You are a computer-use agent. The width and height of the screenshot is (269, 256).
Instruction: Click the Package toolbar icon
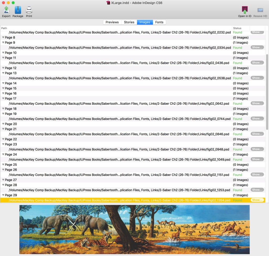click(x=18, y=12)
